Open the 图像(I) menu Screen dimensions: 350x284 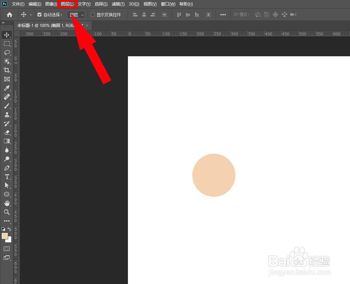51,4
